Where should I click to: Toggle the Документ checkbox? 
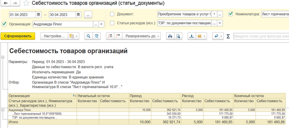click(112, 14)
